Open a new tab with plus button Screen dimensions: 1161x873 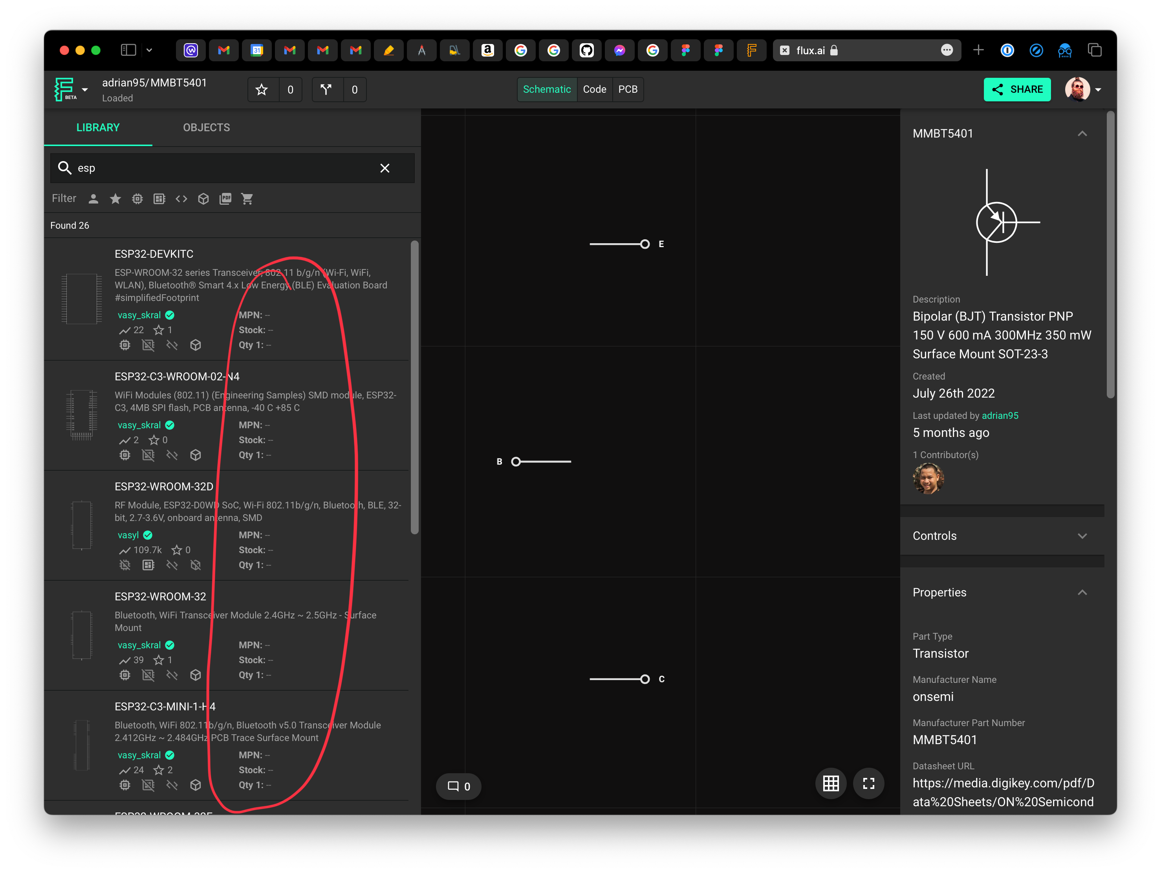978,50
